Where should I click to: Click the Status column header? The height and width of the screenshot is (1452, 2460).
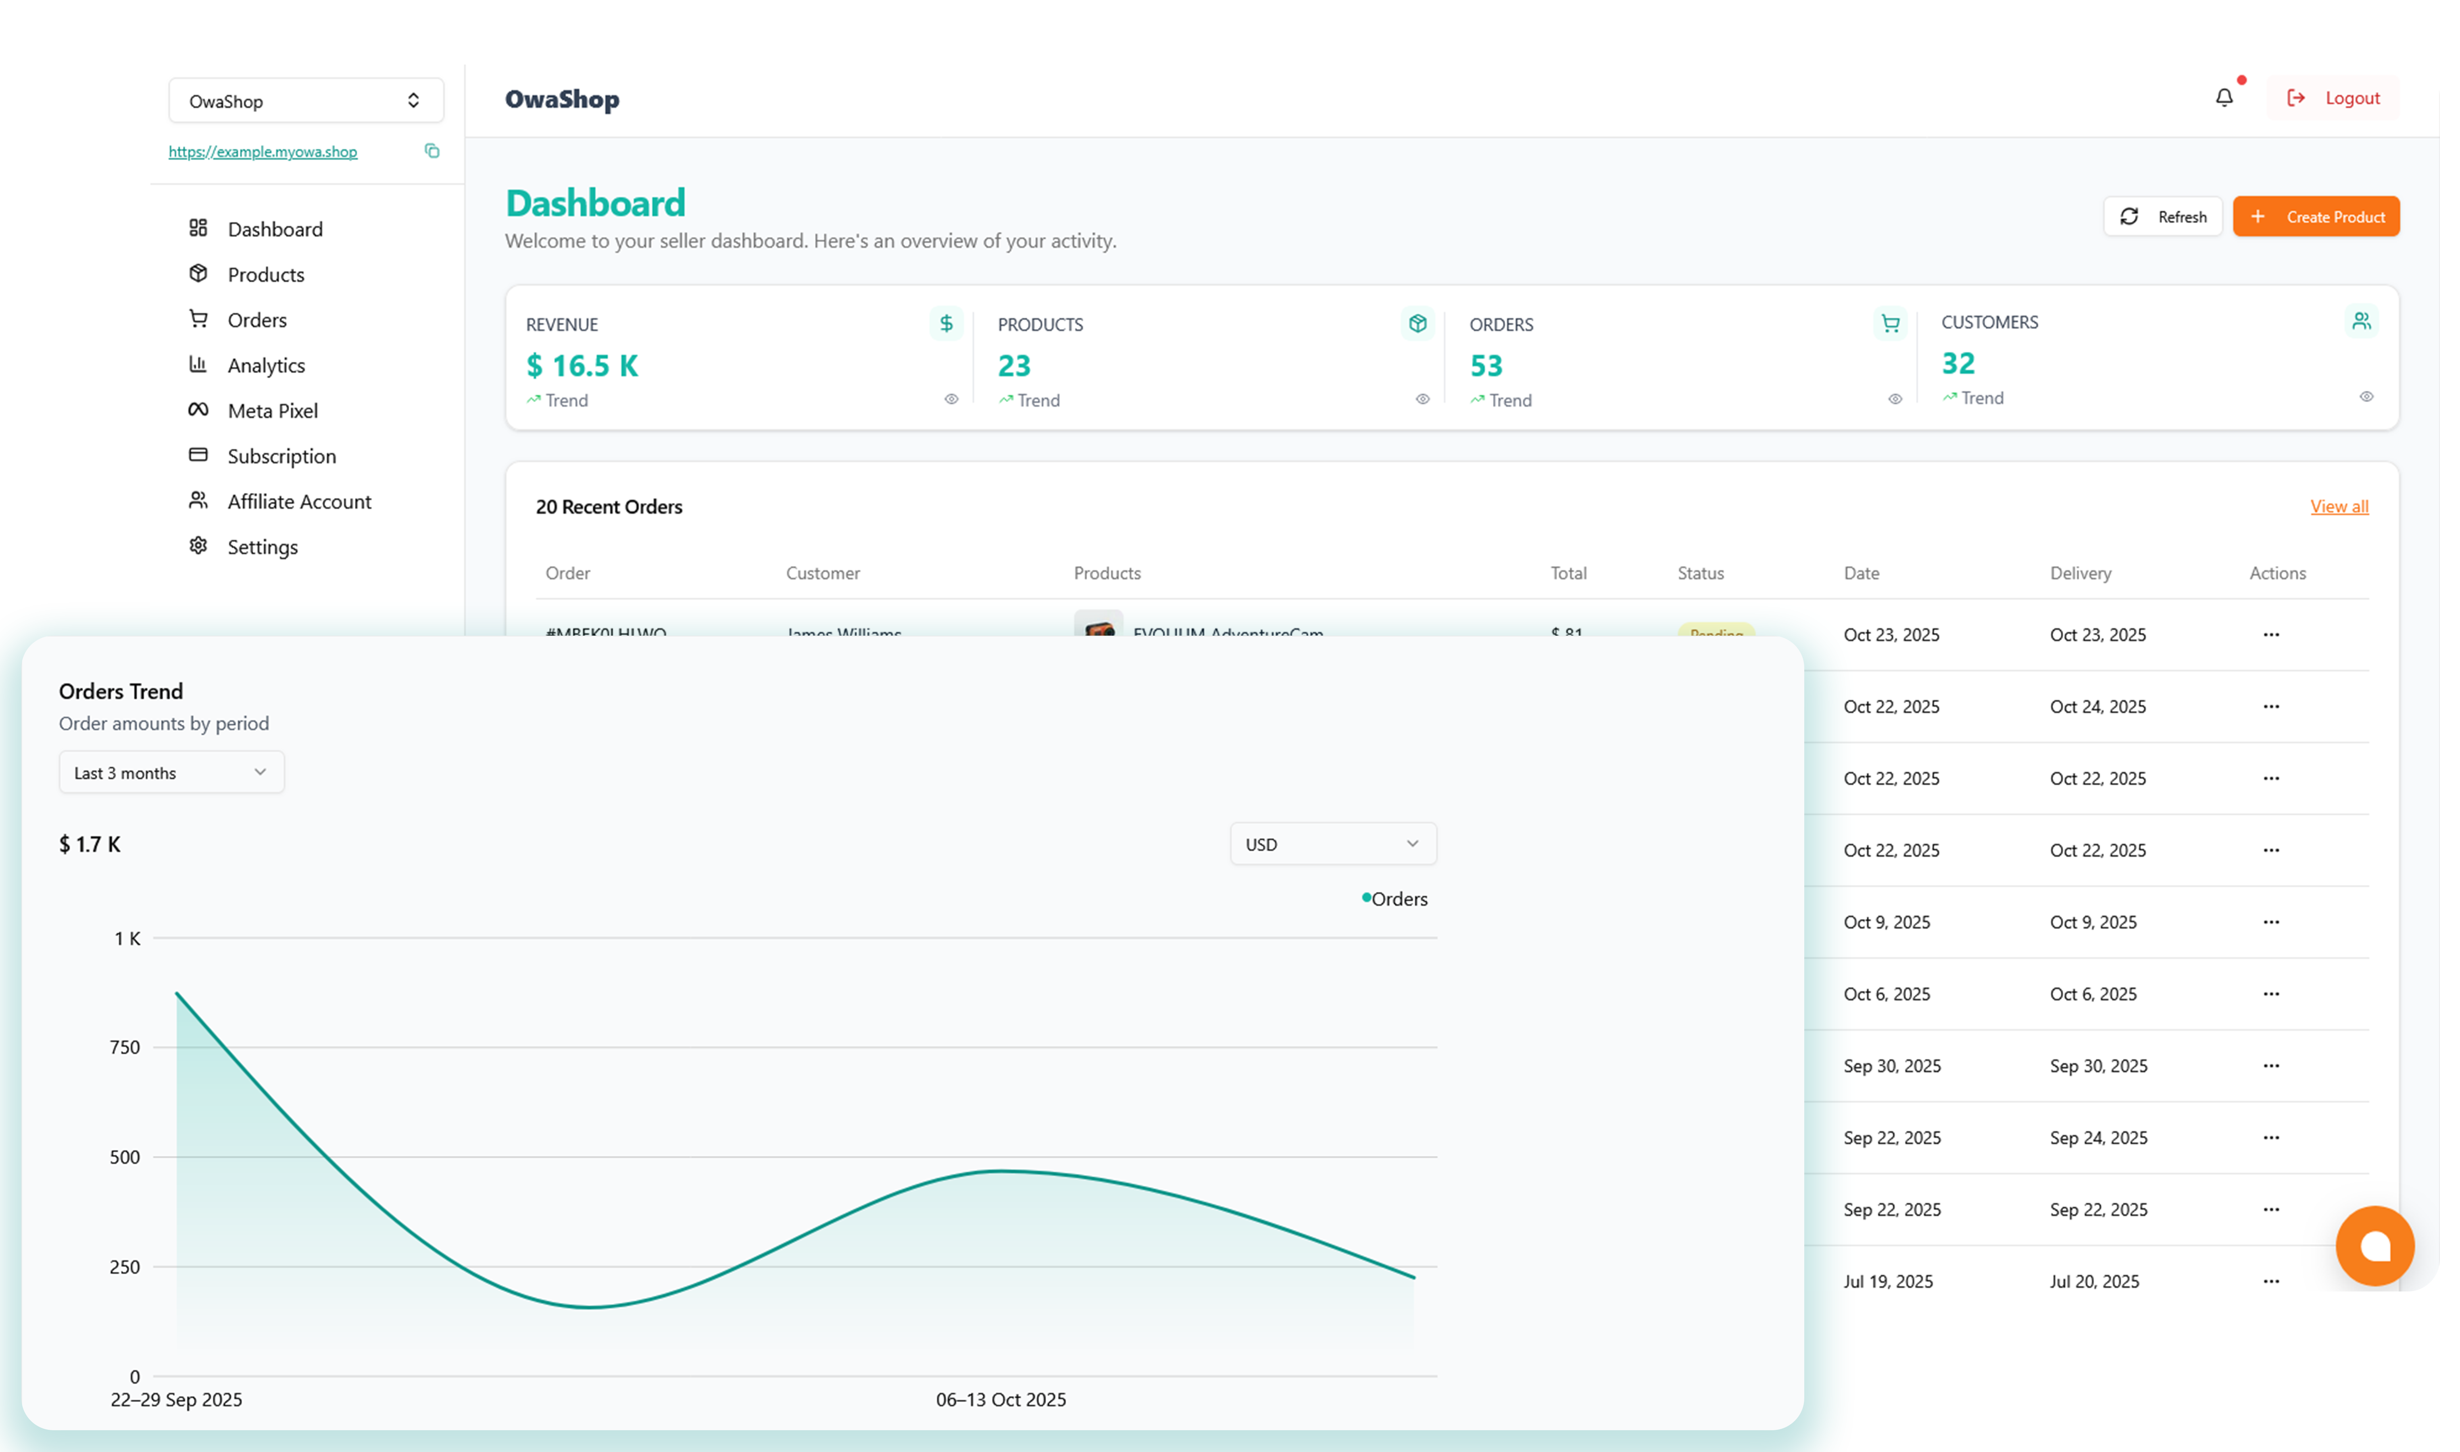click(x=1701, y=574)
